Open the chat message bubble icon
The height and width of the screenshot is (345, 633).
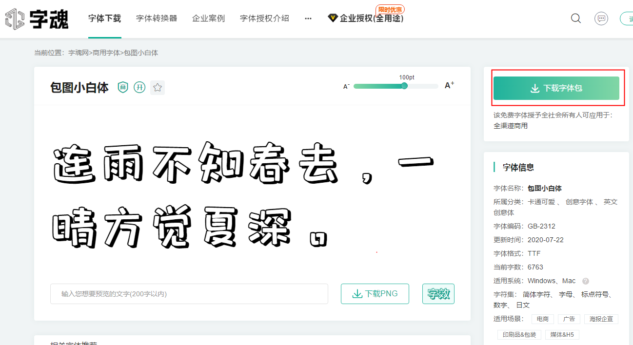(x=601, y=19)
